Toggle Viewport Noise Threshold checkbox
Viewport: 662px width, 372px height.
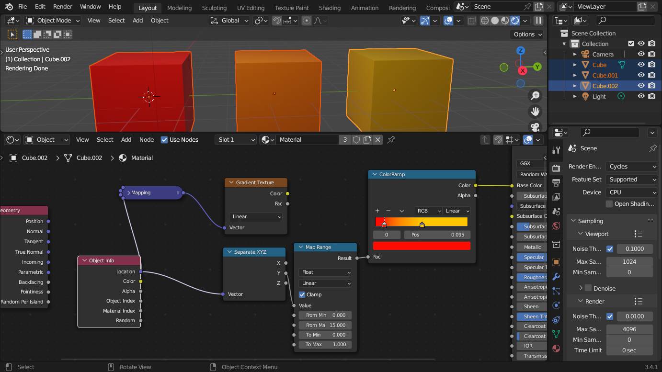point(610,249)
